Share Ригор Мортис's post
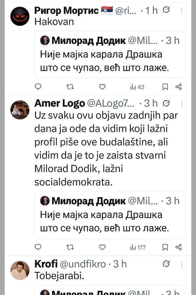The height and width of the screenshot is (295, 196). [179, 87]
